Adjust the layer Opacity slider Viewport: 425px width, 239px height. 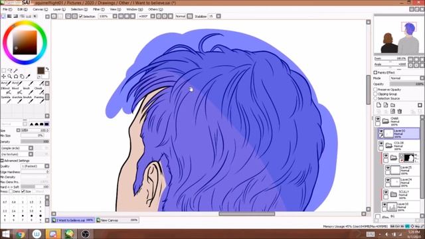(406, 84)
